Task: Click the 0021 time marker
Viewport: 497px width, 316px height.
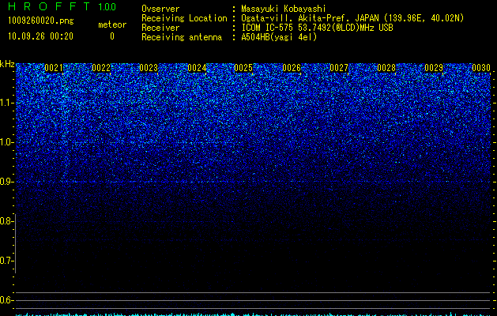Action: click(54, 68)
